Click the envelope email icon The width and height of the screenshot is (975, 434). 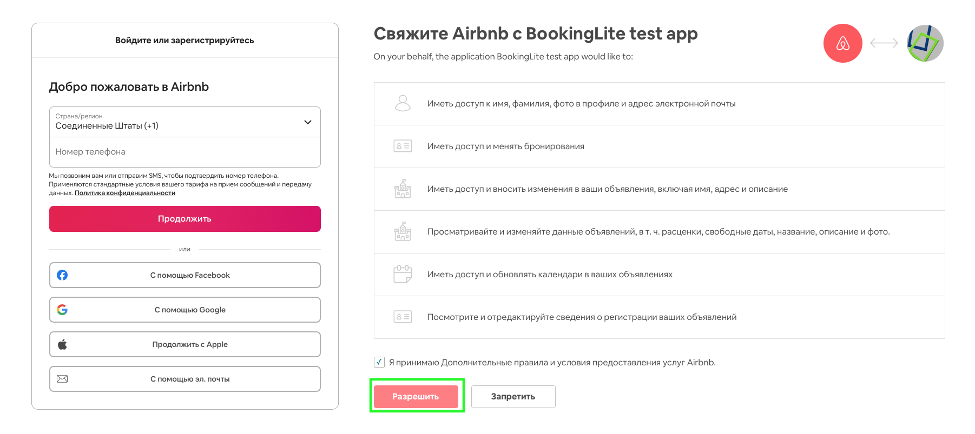click(x=62, y=379)
